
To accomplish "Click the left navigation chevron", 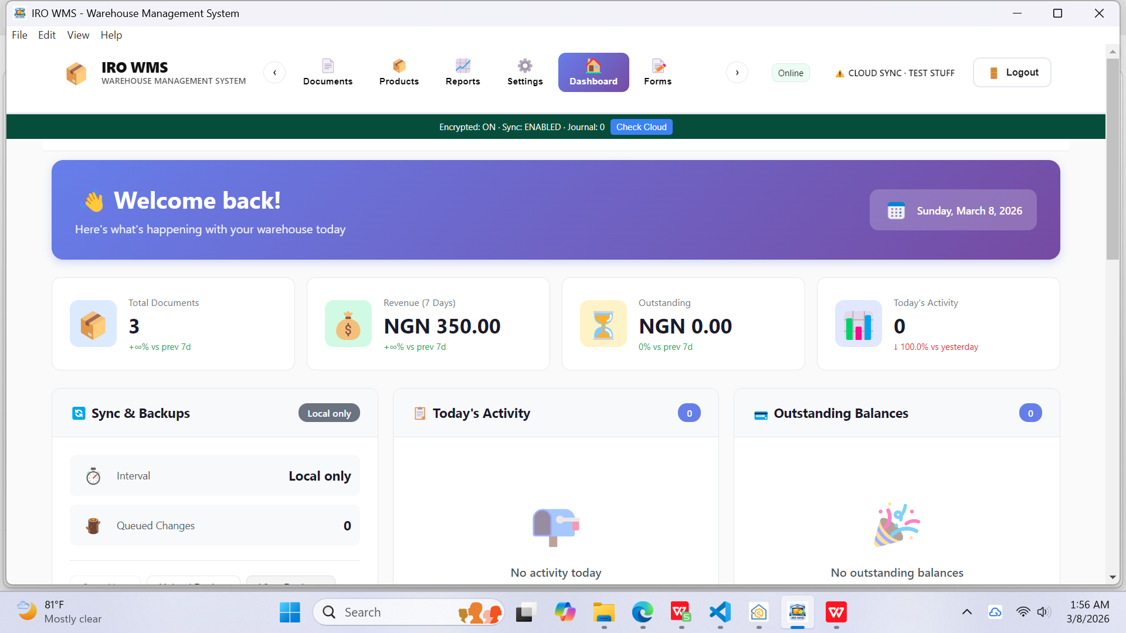I will pos(274,72).
